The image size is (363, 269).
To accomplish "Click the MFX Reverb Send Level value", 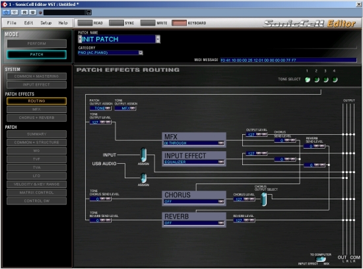I will point(309,146).
